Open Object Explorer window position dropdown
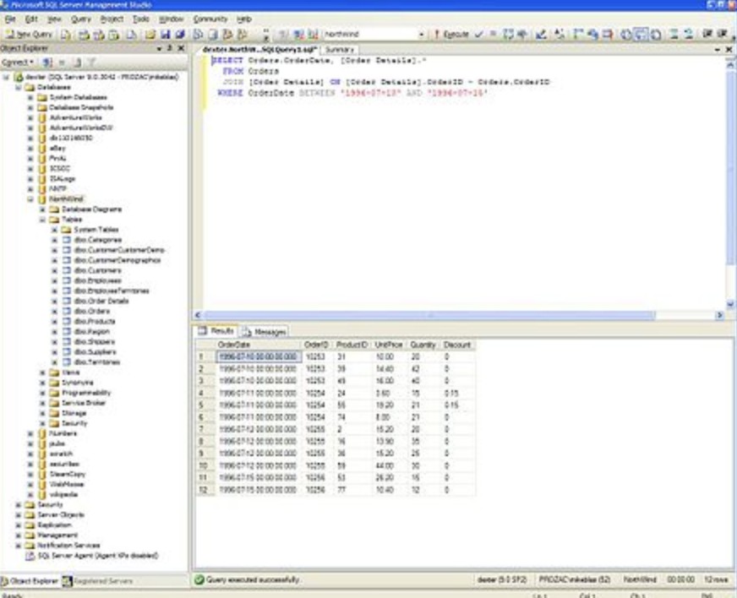The image size is (737, 598). point(159,48)
